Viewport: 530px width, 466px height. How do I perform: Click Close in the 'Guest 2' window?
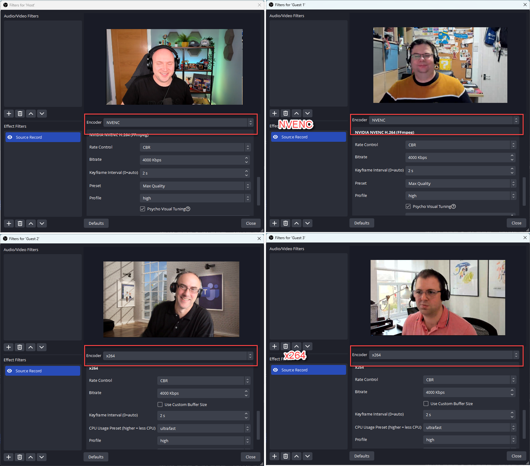tap(250, 457)
